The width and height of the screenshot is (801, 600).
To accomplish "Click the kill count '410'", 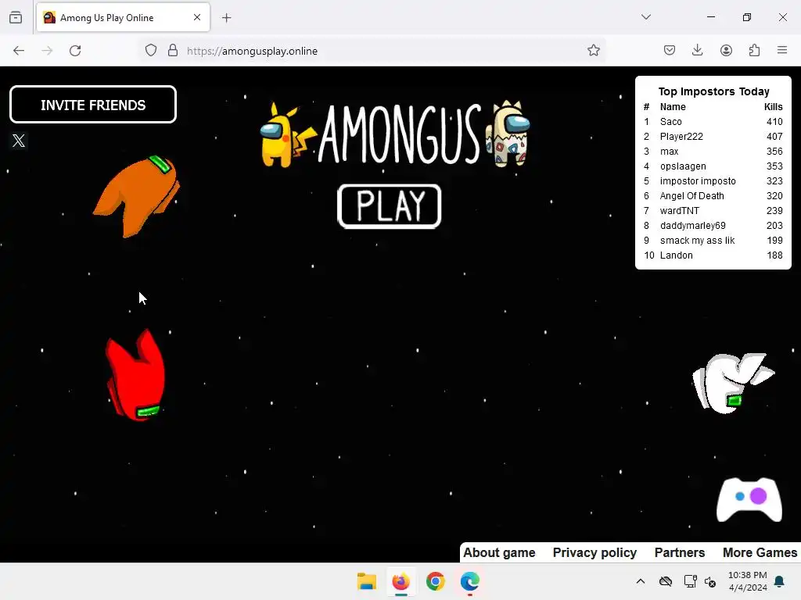I will click(x=774, y=121).
